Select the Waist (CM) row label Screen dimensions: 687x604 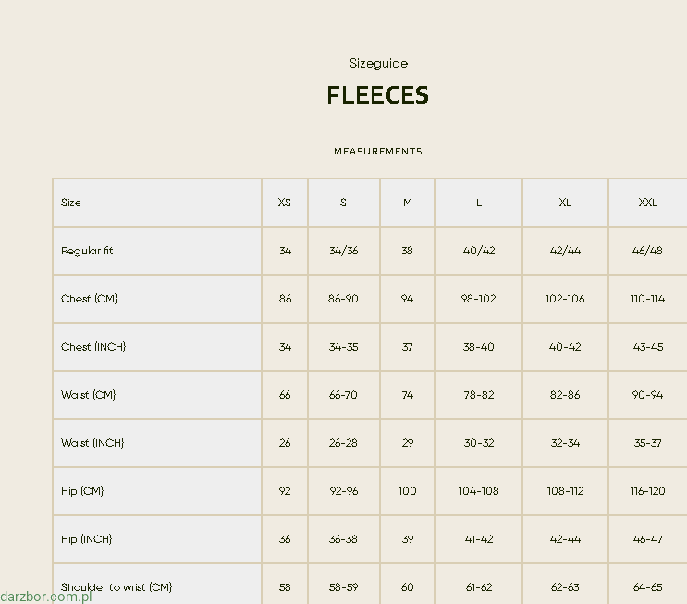click(x=88, y=395)
